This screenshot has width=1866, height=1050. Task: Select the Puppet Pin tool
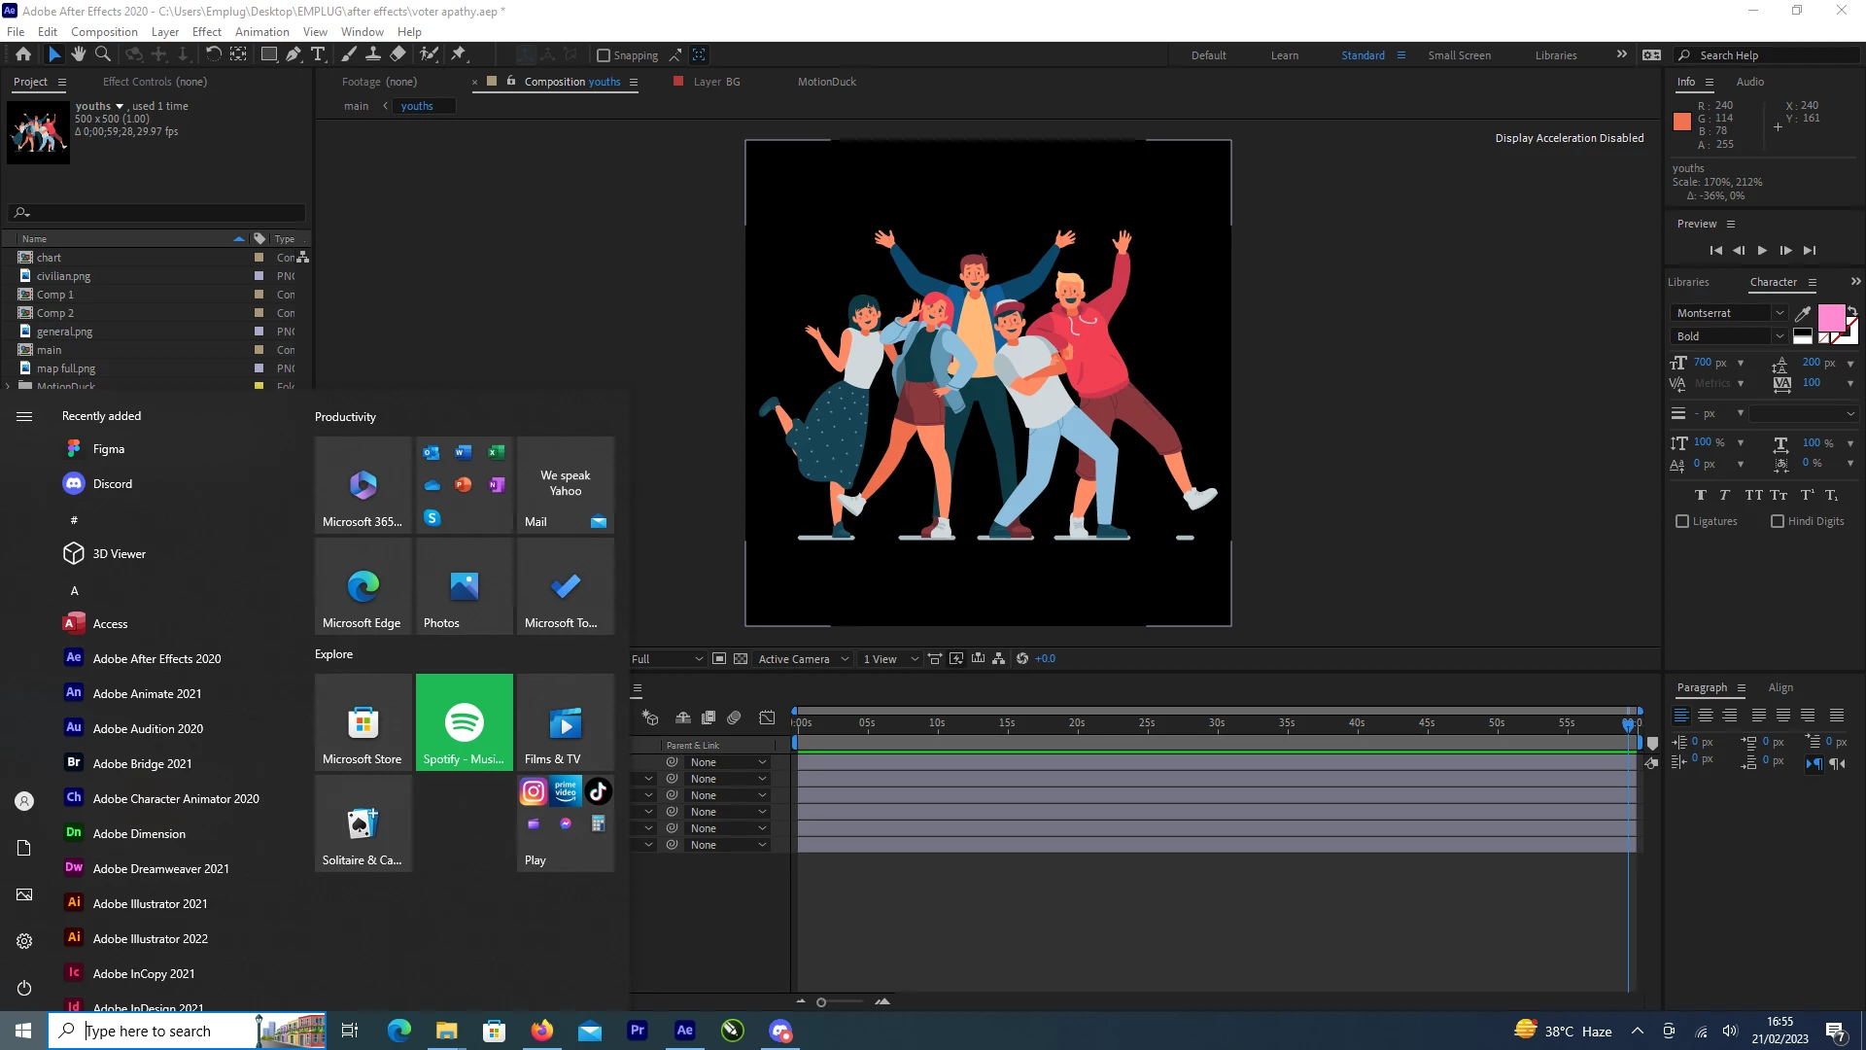pos(459,54)
